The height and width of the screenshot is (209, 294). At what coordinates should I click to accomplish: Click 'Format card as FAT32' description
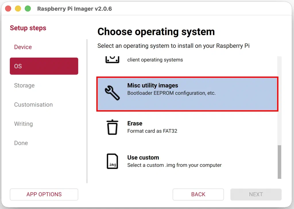point(152,131)
